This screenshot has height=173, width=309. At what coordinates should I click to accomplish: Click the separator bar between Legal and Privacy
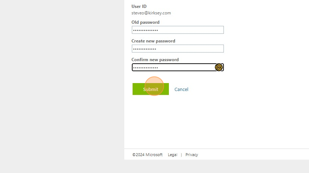181,155
